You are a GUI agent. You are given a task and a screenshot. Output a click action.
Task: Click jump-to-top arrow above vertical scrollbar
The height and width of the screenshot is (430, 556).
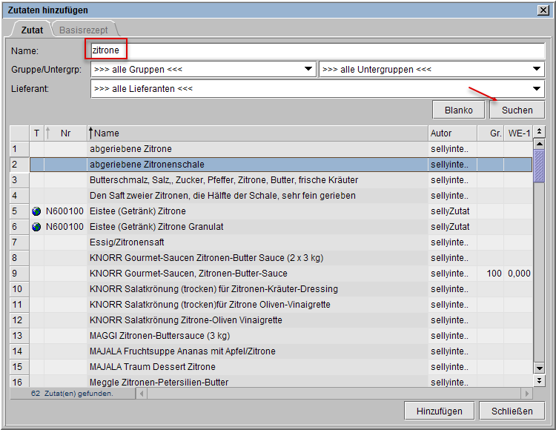[539, 133]
